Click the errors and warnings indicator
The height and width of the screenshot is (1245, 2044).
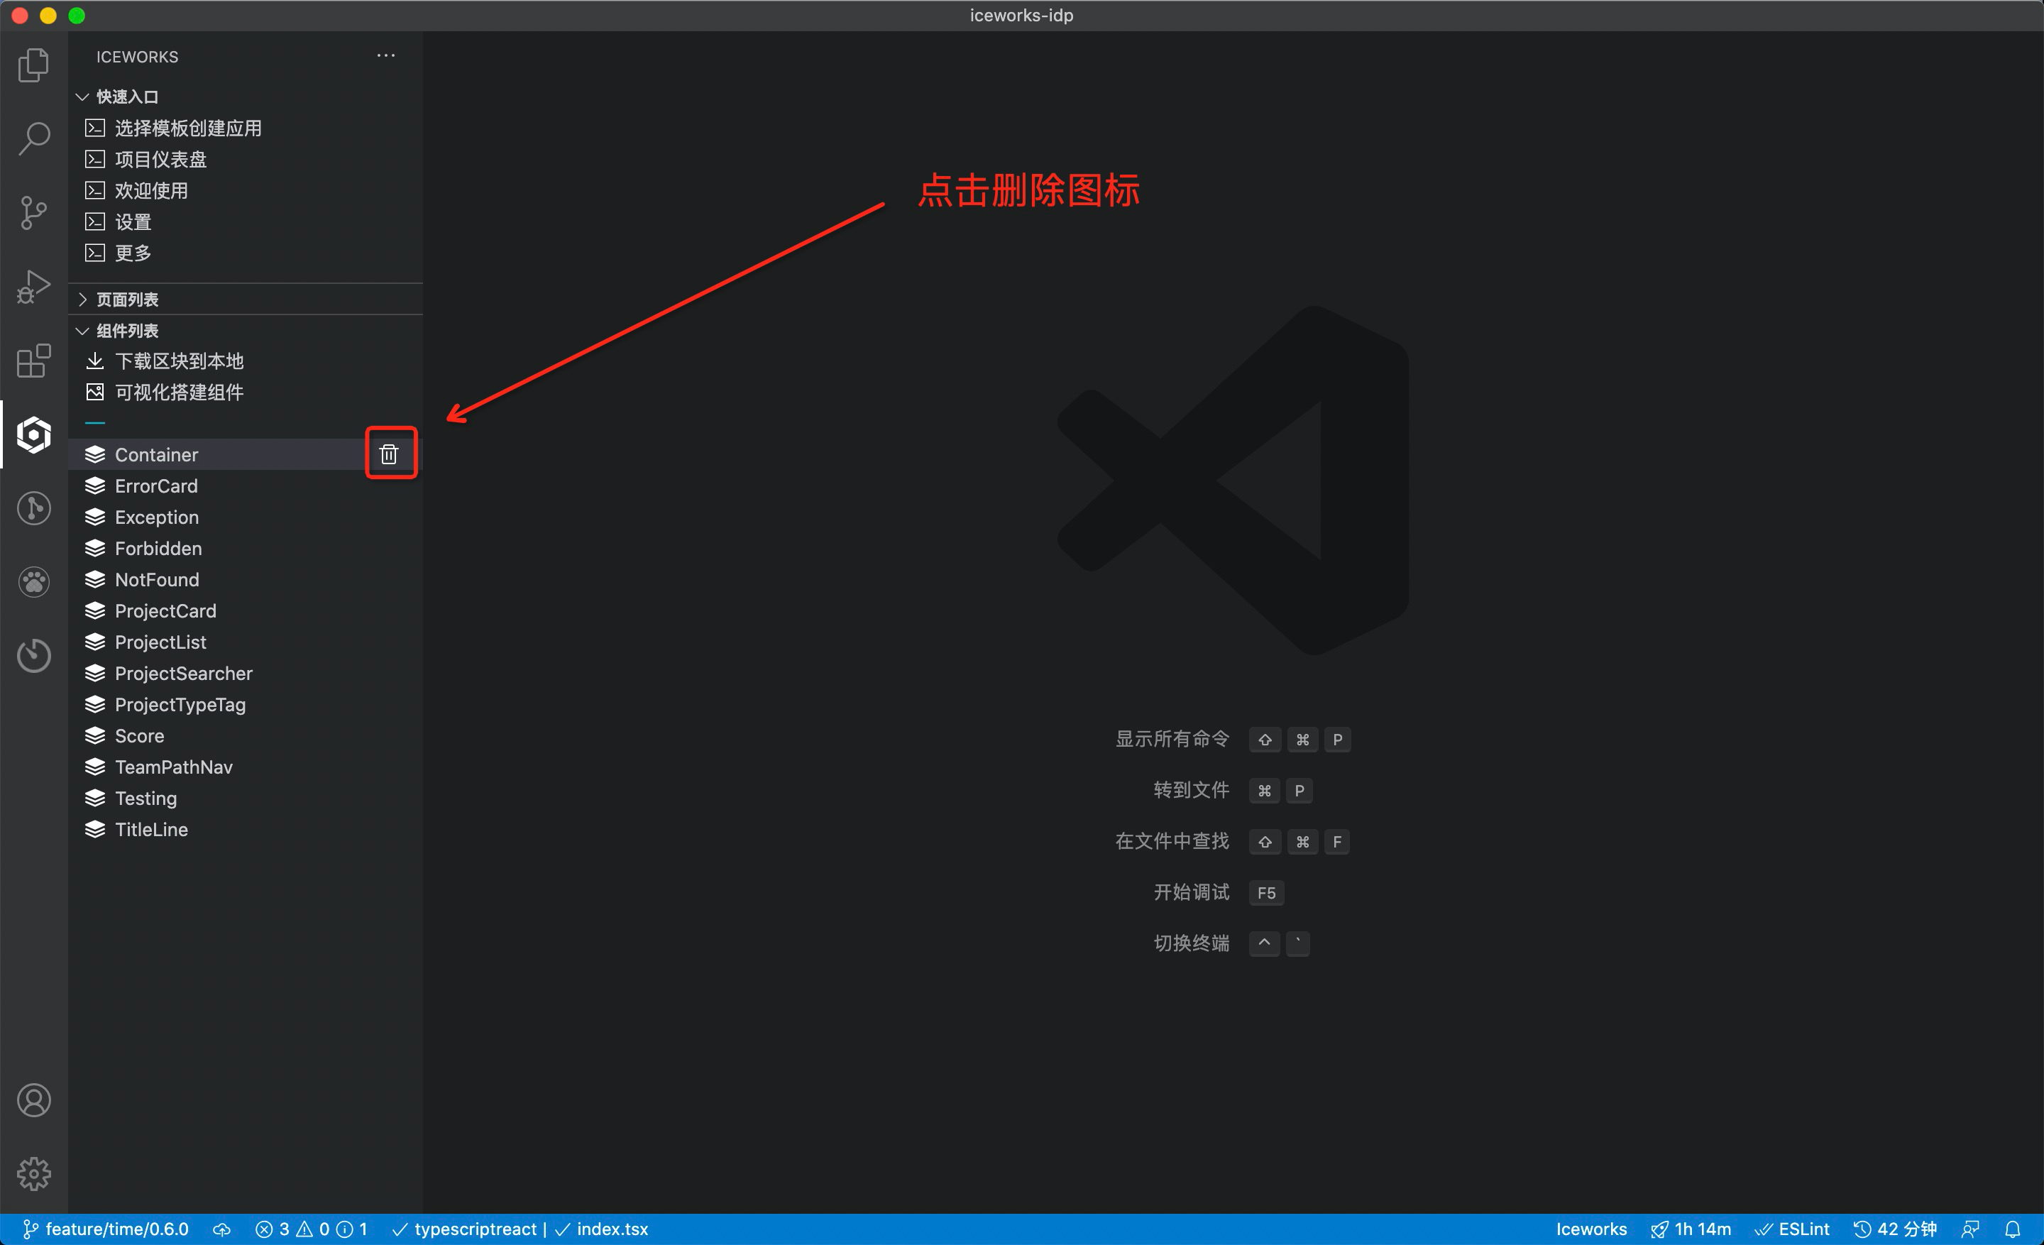click(312, 1229)
